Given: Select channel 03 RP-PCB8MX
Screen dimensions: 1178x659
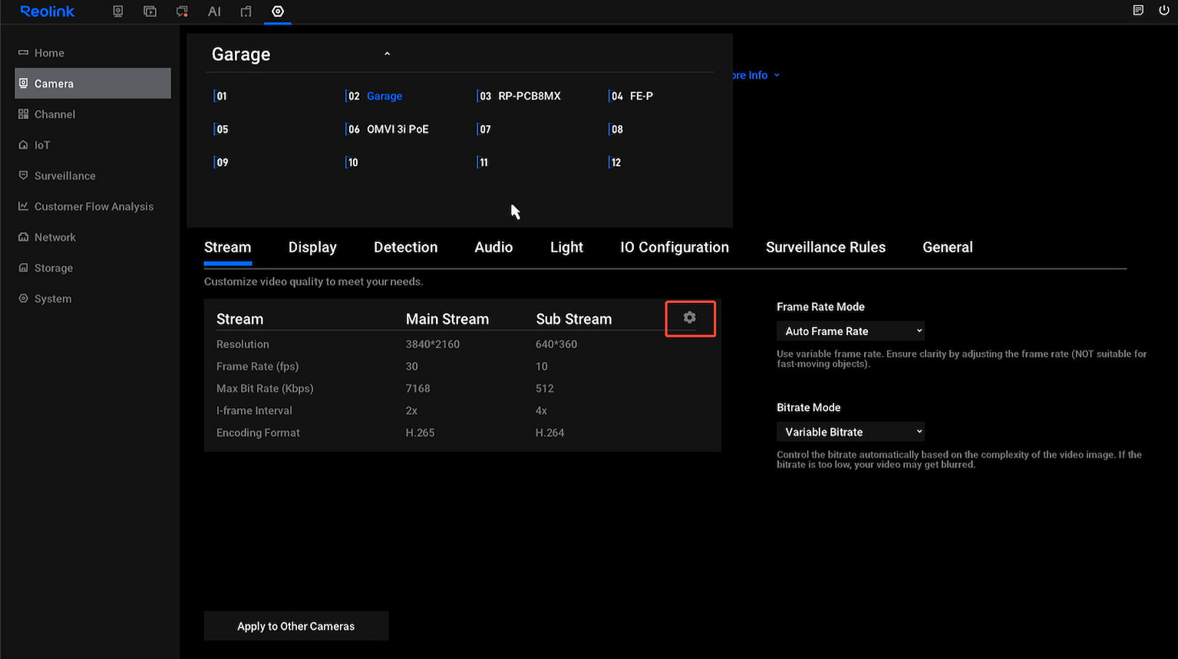Looking at the screenshot, I should click(x=519, y=96).
